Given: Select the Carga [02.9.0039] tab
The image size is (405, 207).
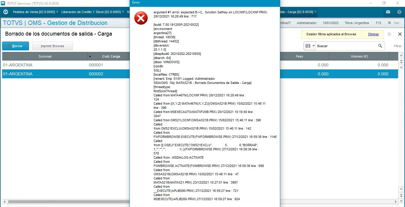Looking at the screenshot, I should pyautogui.click(x=296, y=12).
